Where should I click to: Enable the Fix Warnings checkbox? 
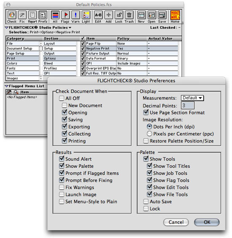click(x=62, y=187)
